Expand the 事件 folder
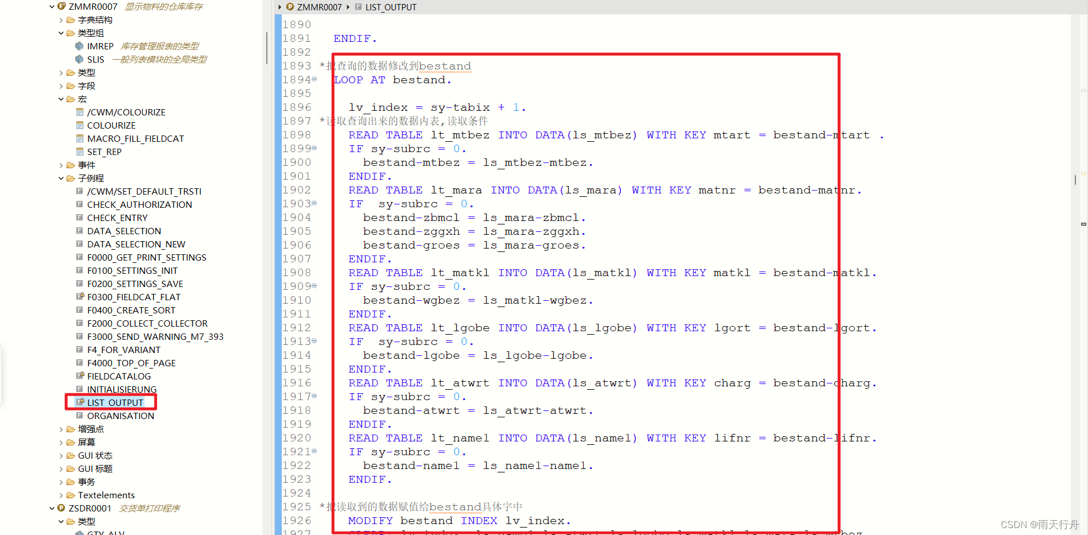This screenshot has height=535, width=1088. pyautogui.click(x=61, y=165)
